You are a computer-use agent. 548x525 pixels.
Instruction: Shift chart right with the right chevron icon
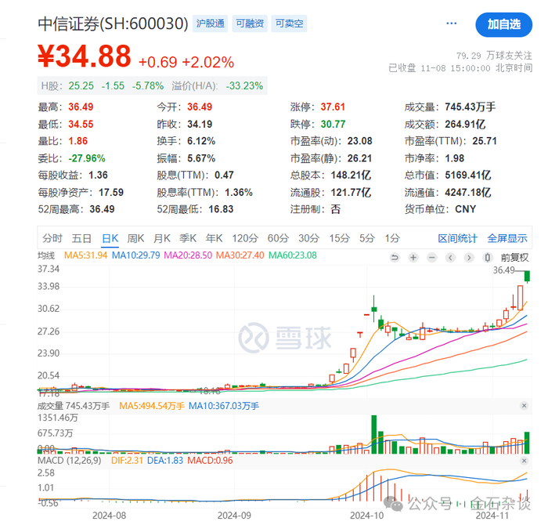click(469, 258)
